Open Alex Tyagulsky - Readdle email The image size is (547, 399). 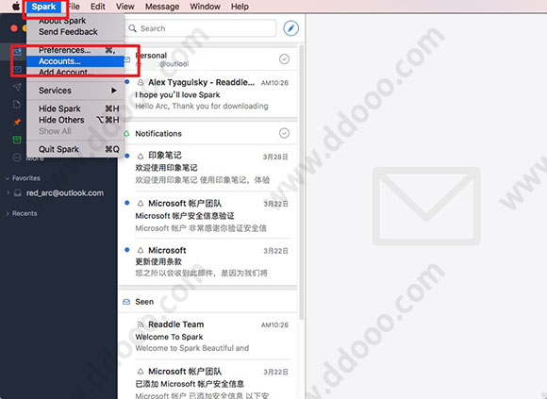(x=207, y=94)
